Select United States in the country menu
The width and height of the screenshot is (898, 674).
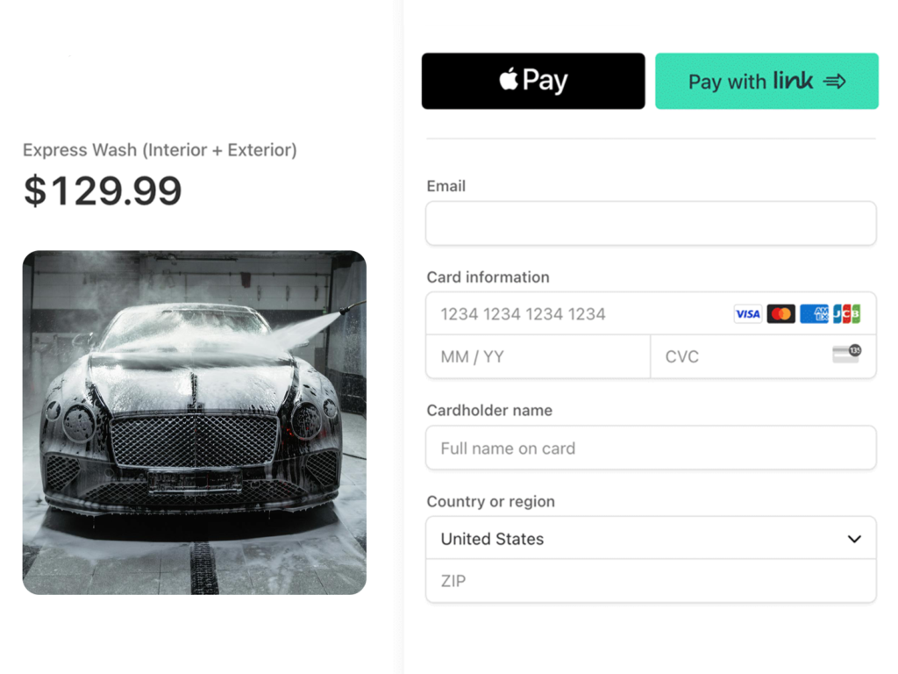(x=491, y=538)
